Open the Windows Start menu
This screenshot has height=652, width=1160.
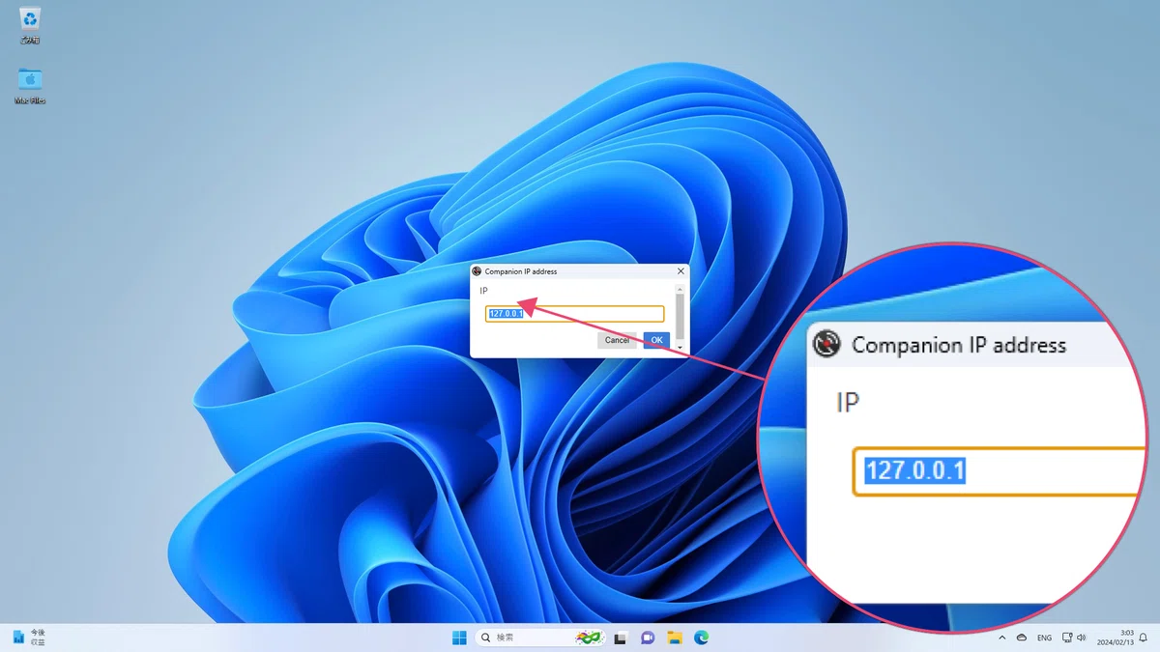pyautogui.click(x=459, y=638)
